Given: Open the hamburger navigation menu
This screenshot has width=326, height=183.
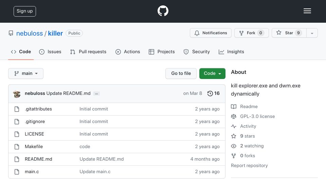Looking at the screenshot, I should (307, 11).
